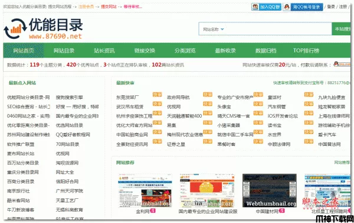Viewport: 354px width, 223px height.
Task: Click the 用QQ帐号登录 button
Action: [x=303, y=6]
